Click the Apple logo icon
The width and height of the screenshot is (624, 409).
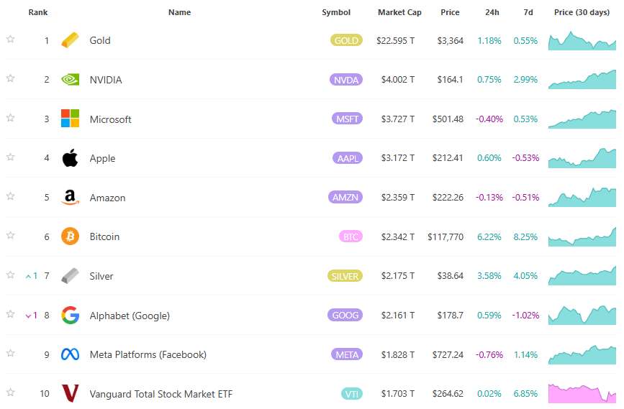pyautogui.click(x=70, y=158)
